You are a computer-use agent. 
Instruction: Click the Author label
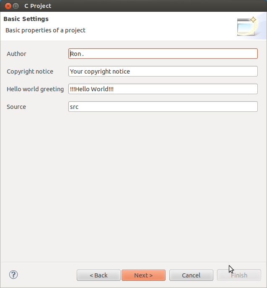(x=16, y=54)
